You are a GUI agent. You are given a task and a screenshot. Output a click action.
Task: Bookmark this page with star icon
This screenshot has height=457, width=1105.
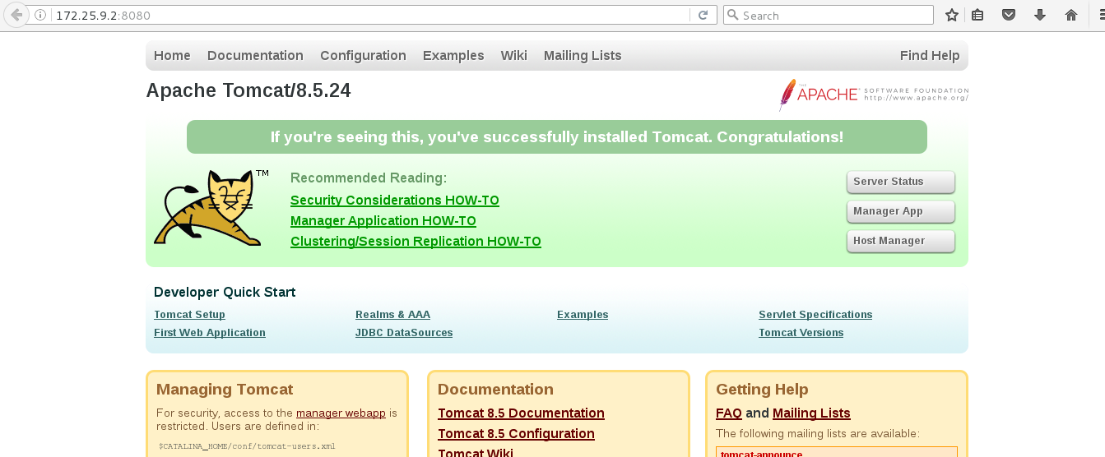click(952, 15)
